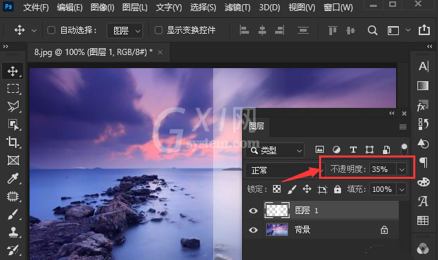This screenshot has width=438, height=260.
Task: Open the 编辑(E) menu
Action: point(69,8)
